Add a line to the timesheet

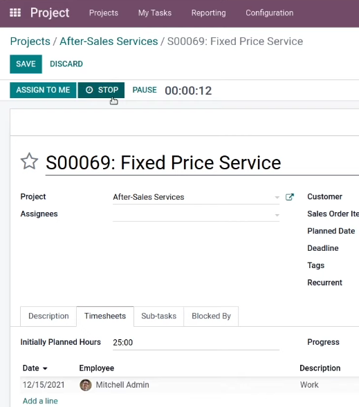[40, 401]
